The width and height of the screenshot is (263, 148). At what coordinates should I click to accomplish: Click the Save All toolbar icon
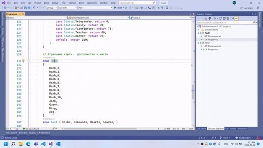[x=29, y=8]
